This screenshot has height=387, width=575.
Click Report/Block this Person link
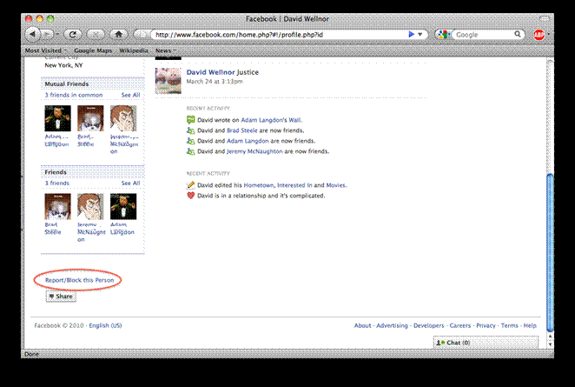pos(79,280)
